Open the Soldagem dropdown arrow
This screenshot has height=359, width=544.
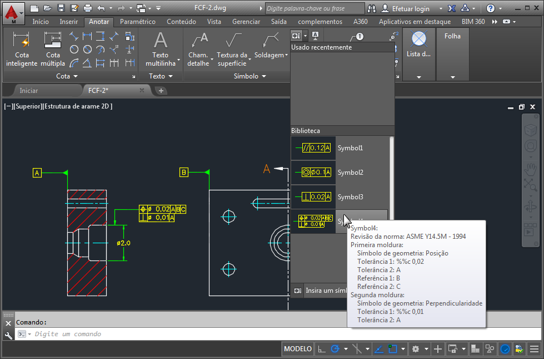click(x=286, y=55)
